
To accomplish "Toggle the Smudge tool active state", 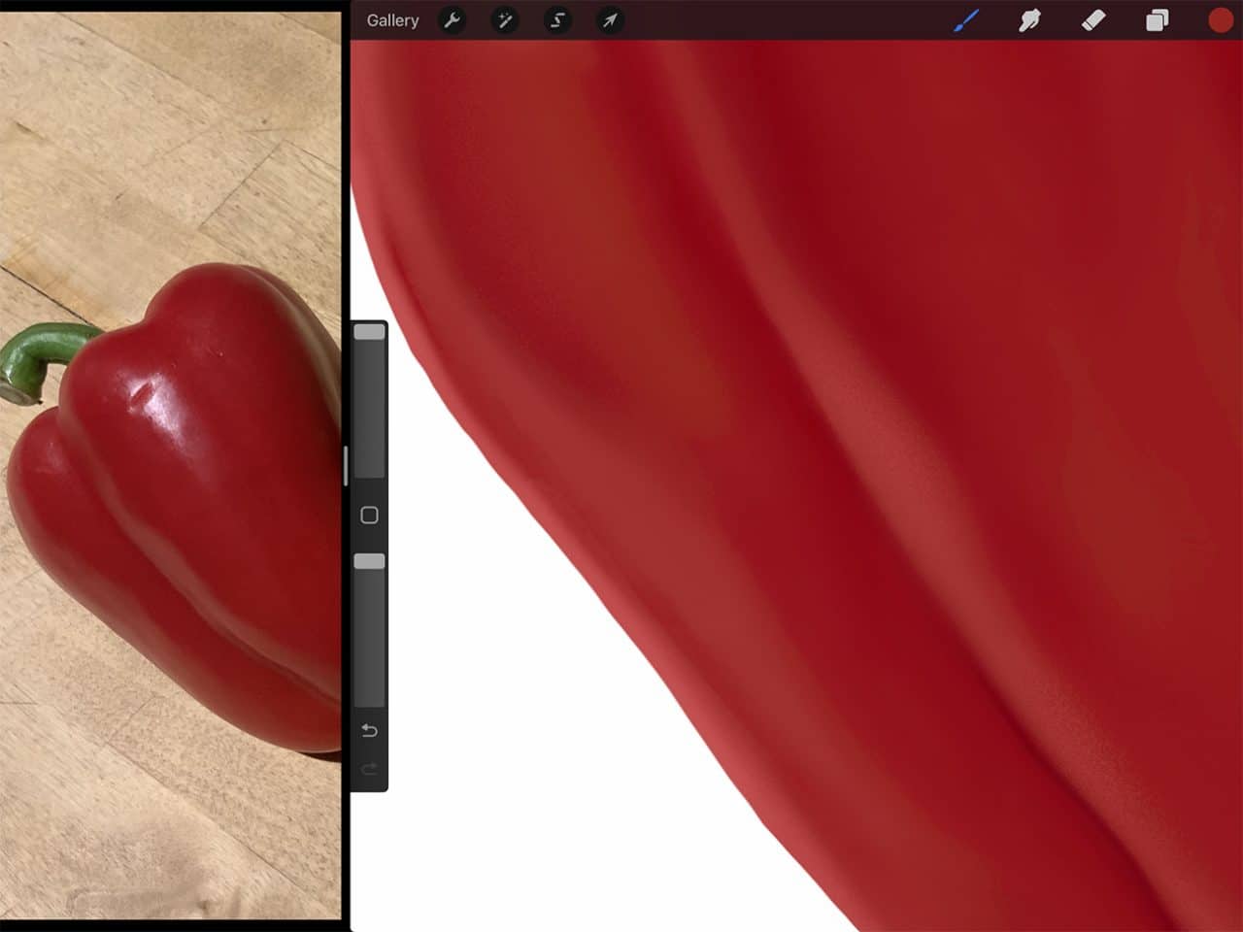I will [x=1030, y=20].
